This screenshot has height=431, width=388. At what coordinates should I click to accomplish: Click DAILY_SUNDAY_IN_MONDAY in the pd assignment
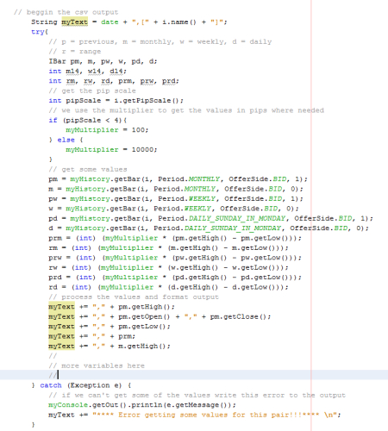click(x=237, y=218)
